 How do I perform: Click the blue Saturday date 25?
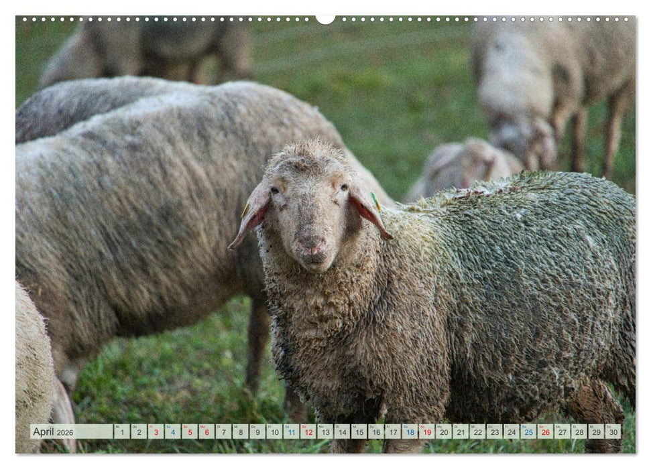click(x=528, y=433)
